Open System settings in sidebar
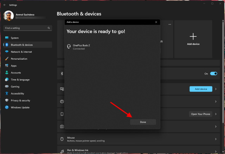 27,38
